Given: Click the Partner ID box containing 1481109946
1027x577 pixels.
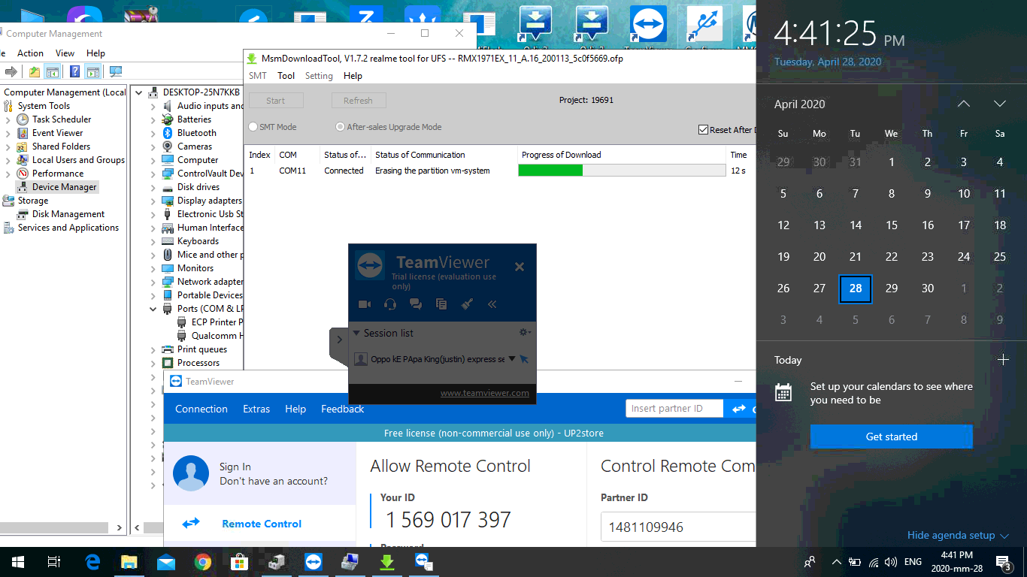Looking at the screenshot, I should (678, 527).
